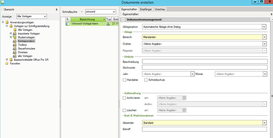
Task: Click the app icon in title bar
Action: (2, 2)
